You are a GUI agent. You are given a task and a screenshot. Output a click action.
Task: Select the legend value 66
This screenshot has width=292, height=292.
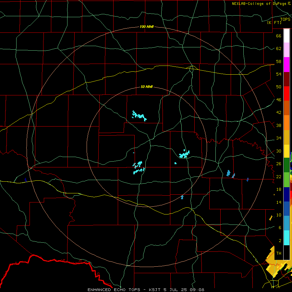(279, 36)
